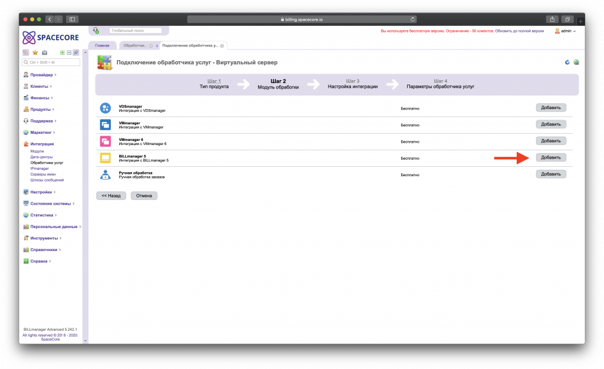The width and height of the screenshot is (604, 369).
Task: Open Дата-центры under Интеграция
Action: [x=41, y=157]
